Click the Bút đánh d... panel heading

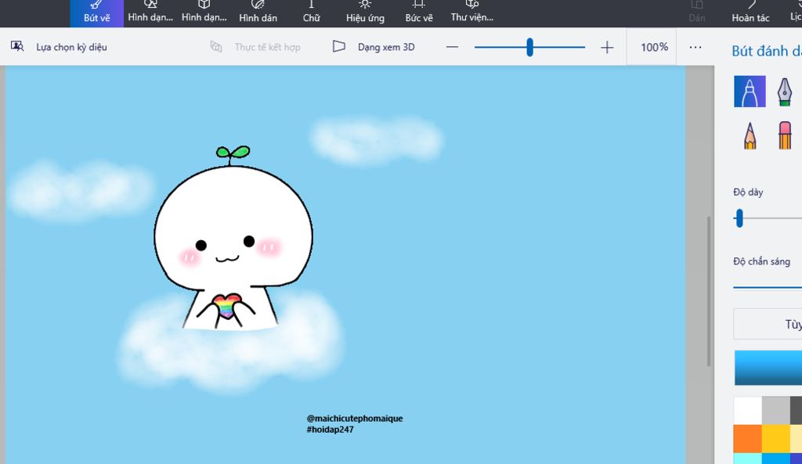pos(767,51)
